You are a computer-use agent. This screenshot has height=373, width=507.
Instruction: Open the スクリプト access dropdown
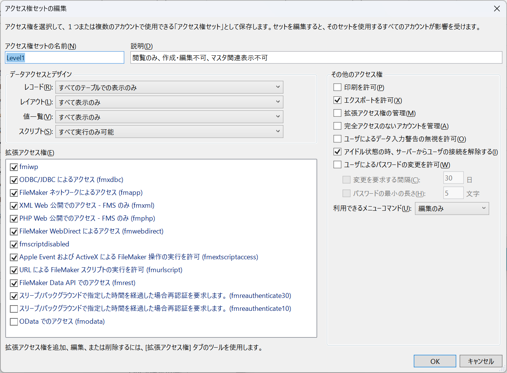pyautogui.click(x=169, y=132)
